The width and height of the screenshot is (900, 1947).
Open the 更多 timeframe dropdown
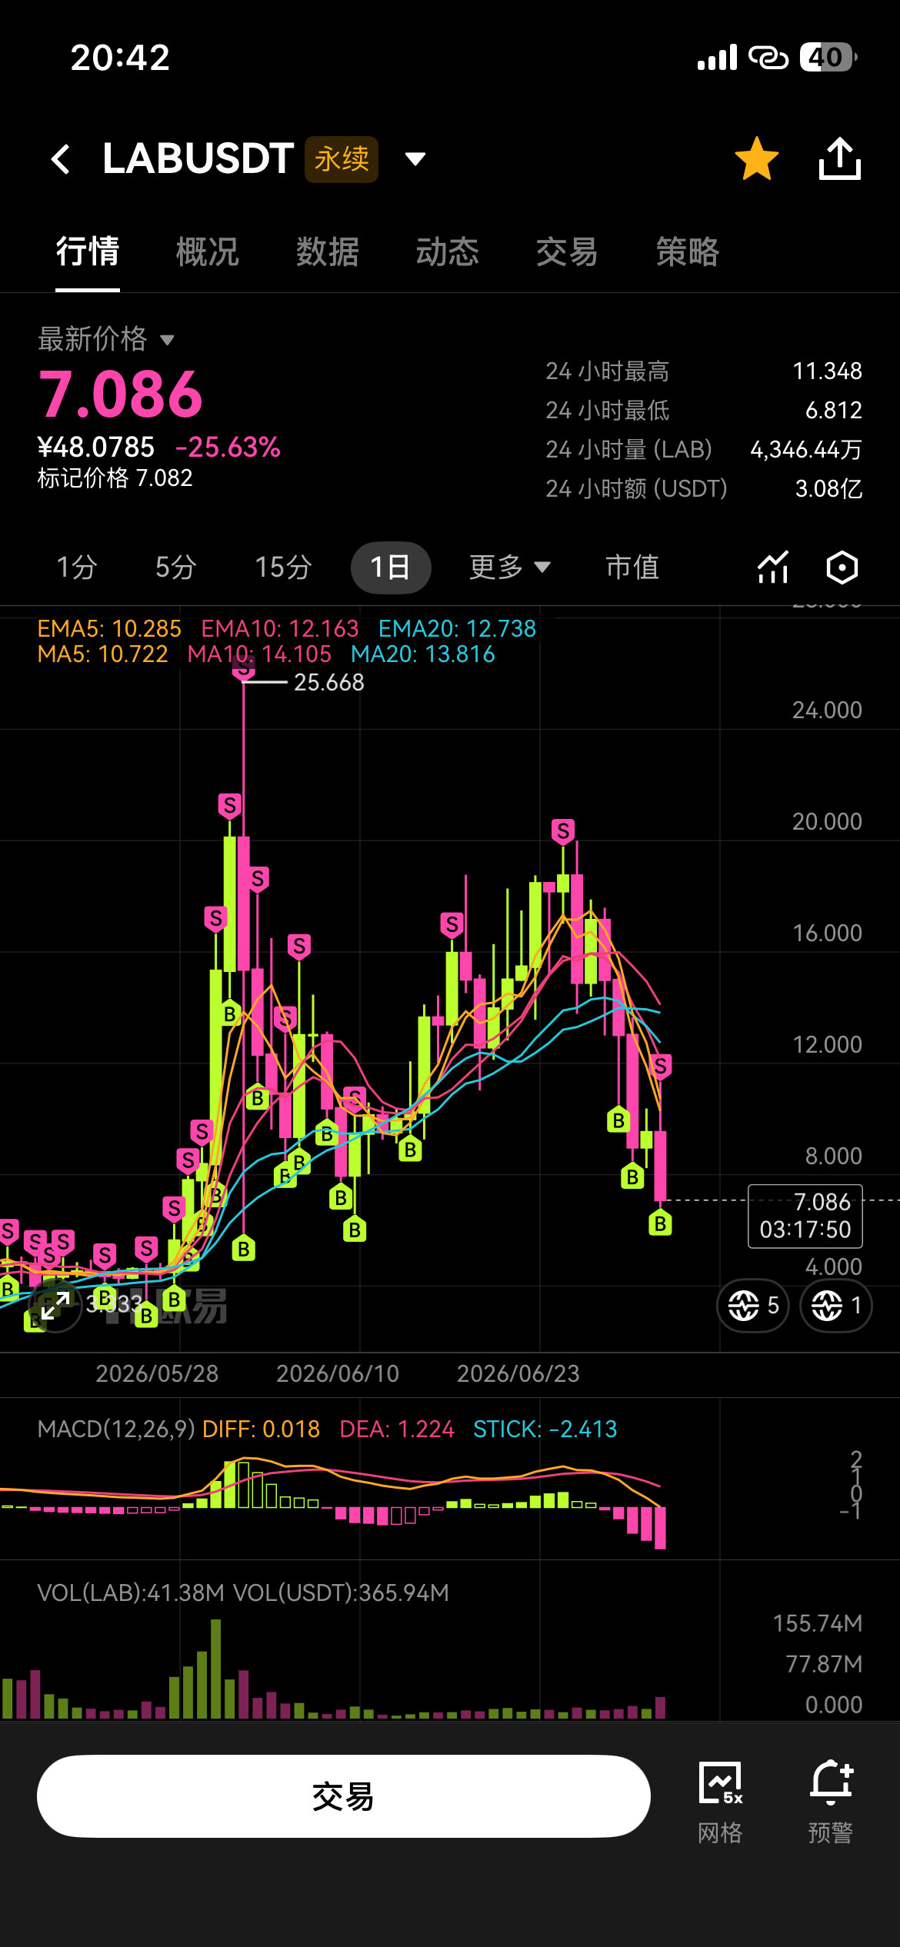pyautogui.click(x=510, y=567)
